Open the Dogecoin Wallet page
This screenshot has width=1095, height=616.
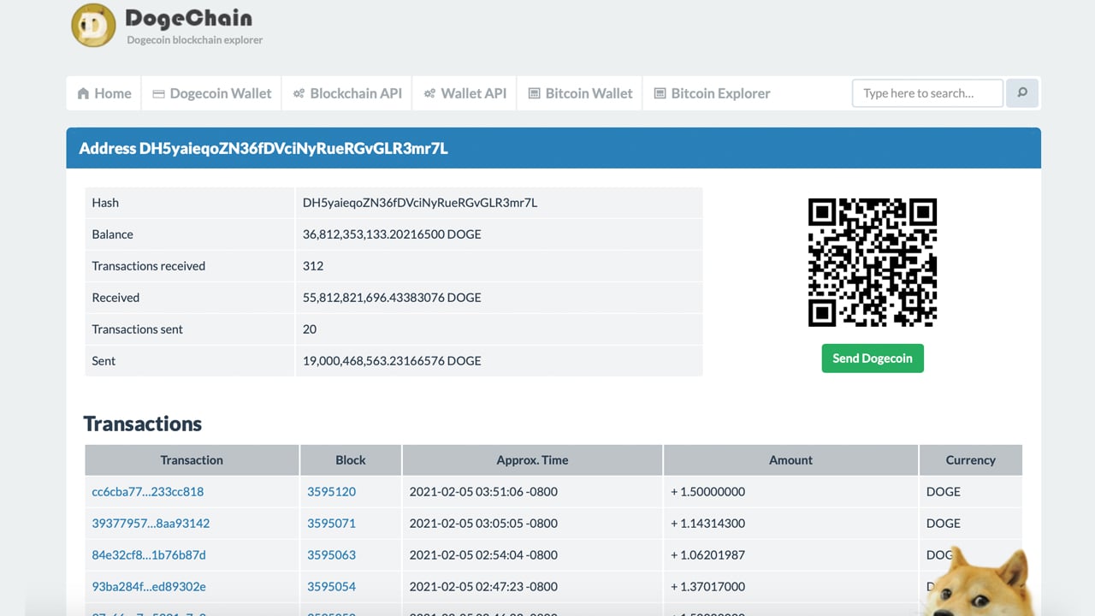click(212, 93)
